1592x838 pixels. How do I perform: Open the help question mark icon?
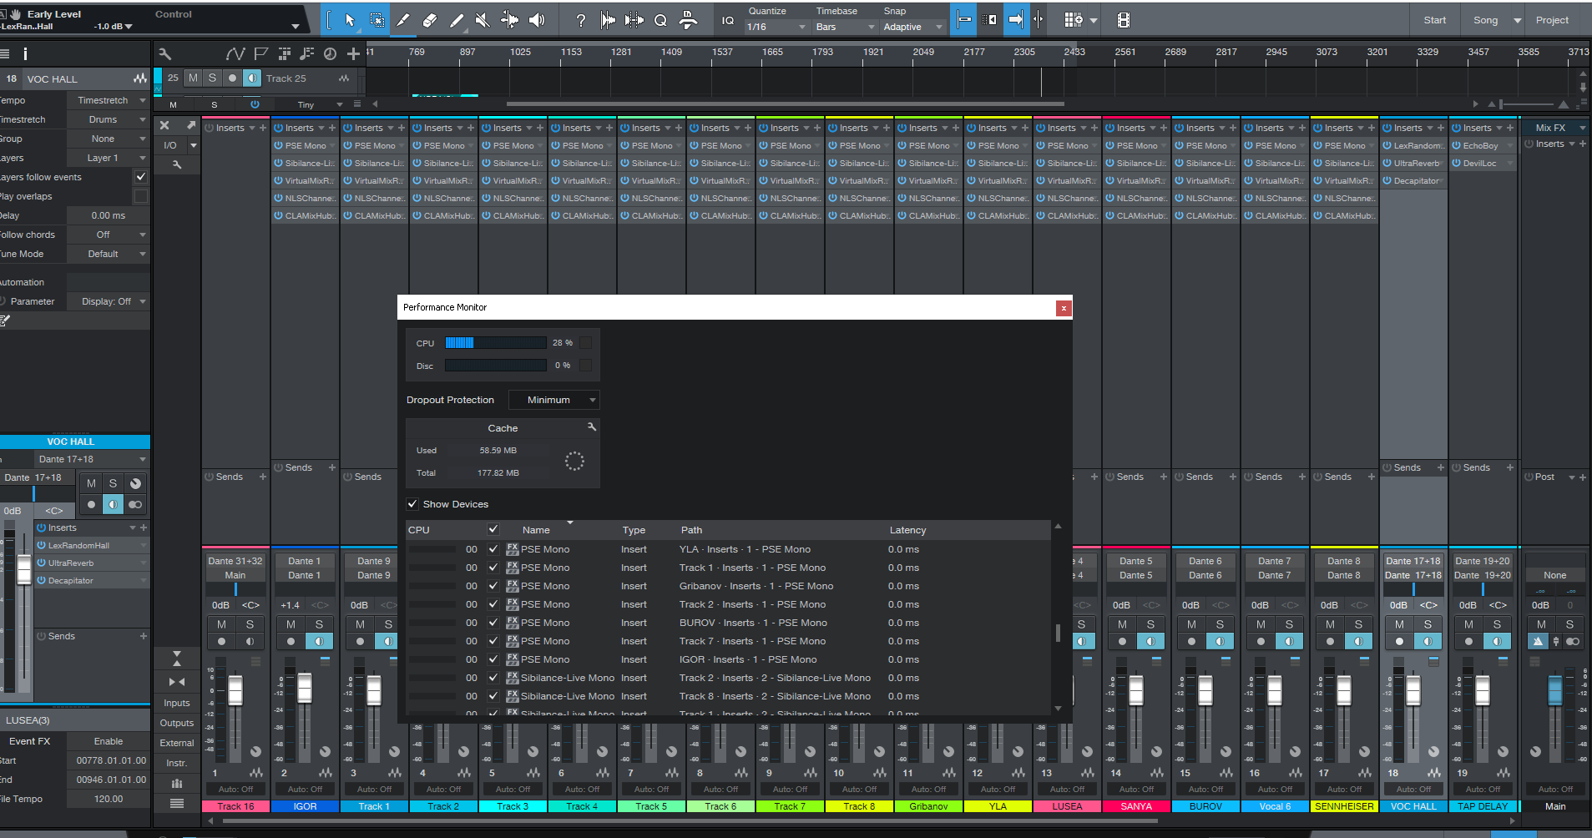coord(581,20)
